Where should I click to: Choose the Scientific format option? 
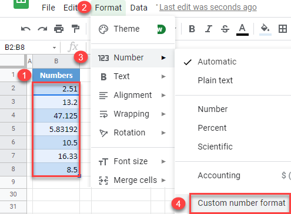[233, 147]
